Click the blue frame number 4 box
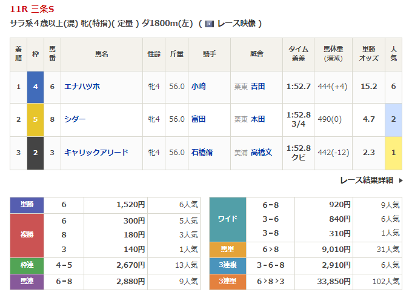The height and width of the screenshot is (295, 412). pos(35,87)
